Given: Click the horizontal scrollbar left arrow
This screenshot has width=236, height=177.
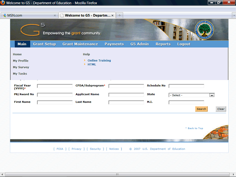Looking at the screenshot, I should [x=2, y=174].
